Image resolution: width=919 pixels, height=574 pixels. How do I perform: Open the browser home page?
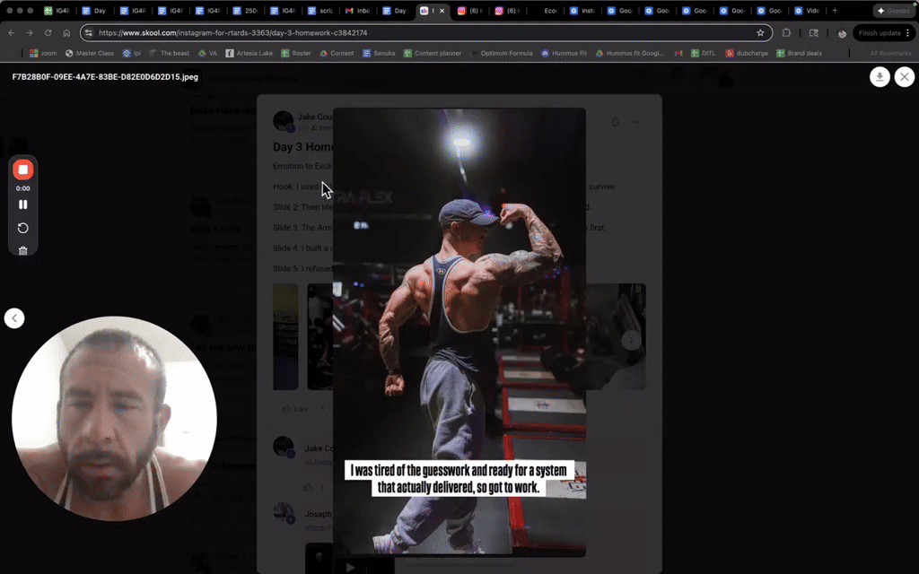(66, 33)
